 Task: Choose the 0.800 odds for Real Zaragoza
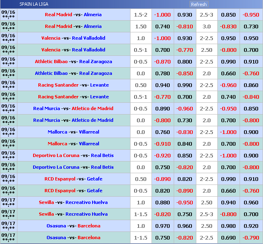pyautogui.click(x=185, y=62)
